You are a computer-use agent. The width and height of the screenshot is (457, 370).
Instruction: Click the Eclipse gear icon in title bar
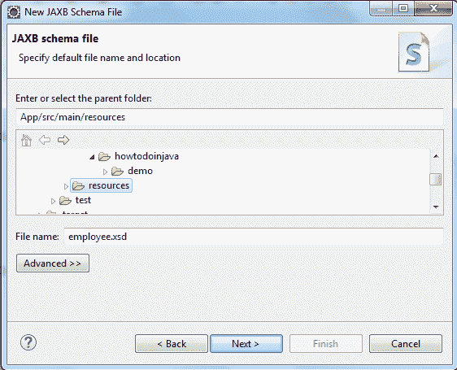(14, 12)
